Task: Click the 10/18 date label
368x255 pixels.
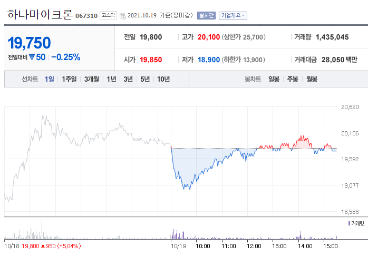Action: point(12,246)
